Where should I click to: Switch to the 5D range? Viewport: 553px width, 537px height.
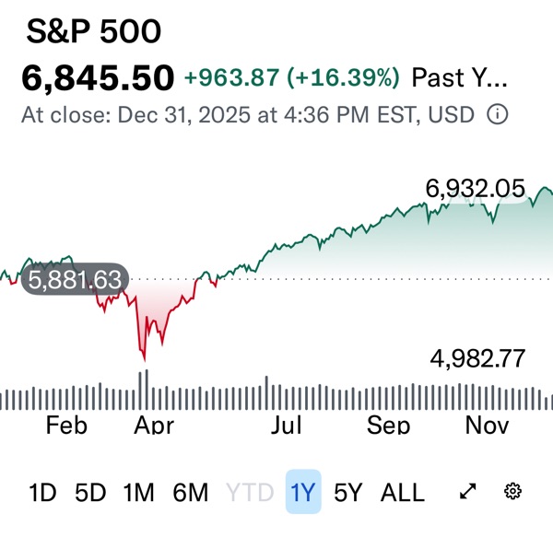[x=90, y=493]
